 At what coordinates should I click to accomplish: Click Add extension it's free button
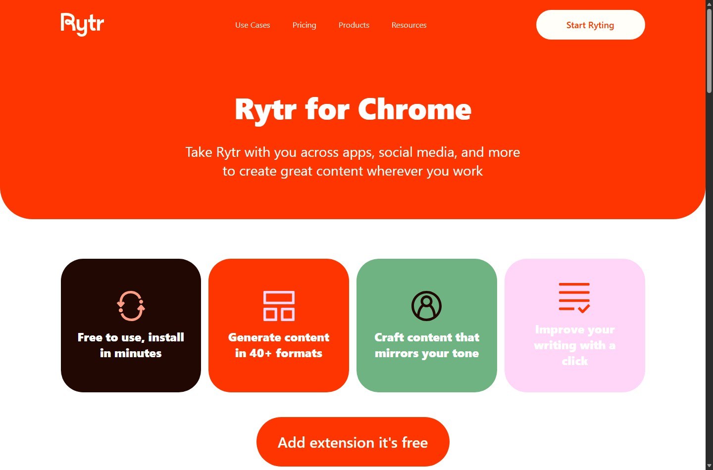pyautogui.click(x=353, y=442)
